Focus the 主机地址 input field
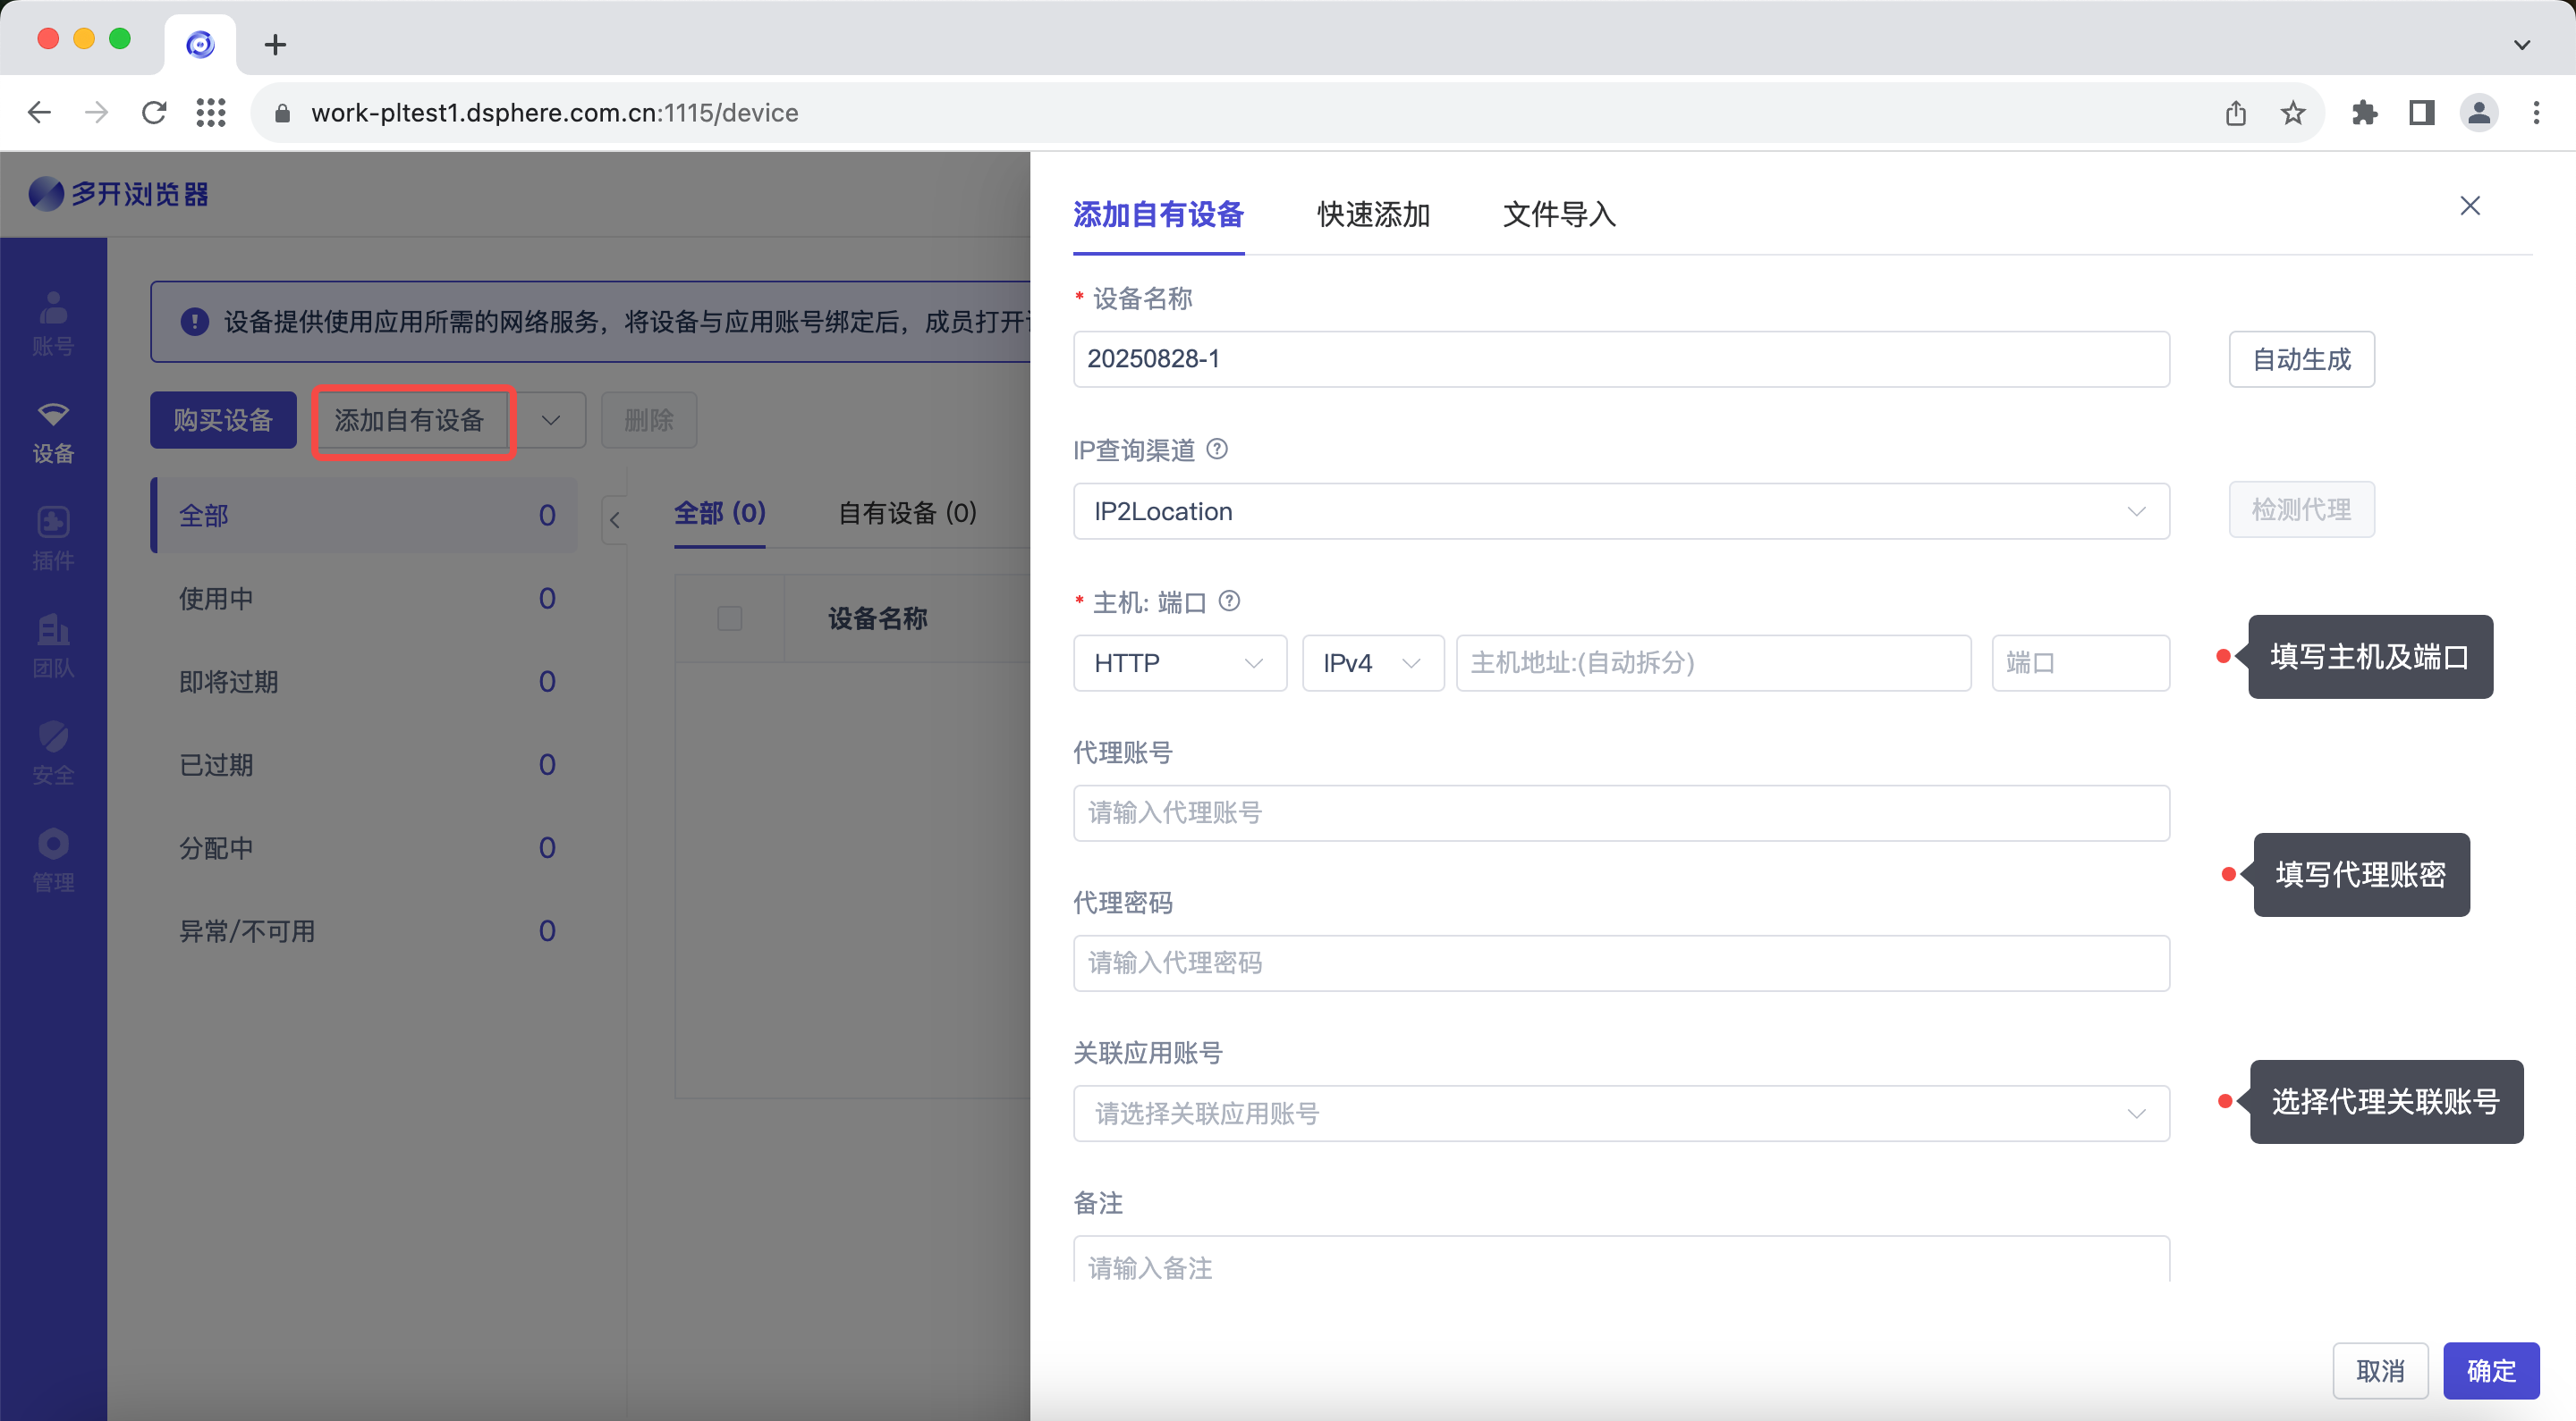2576x1421 pixels. pos(1714,662)
